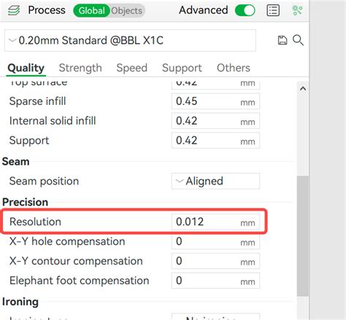Switch the process scope to Global

pyautogui.click(x=91, y=11)
